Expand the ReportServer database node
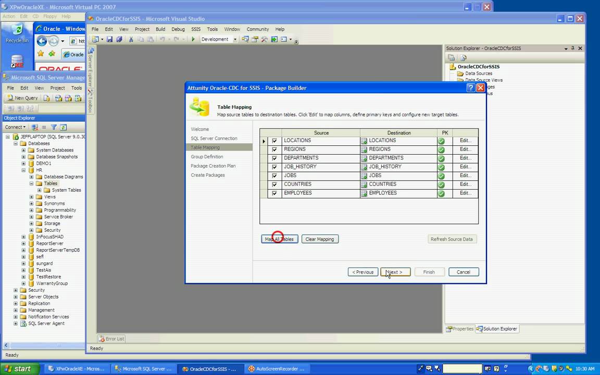Screen dimensions: 600x375 click(x=23, y=243)
